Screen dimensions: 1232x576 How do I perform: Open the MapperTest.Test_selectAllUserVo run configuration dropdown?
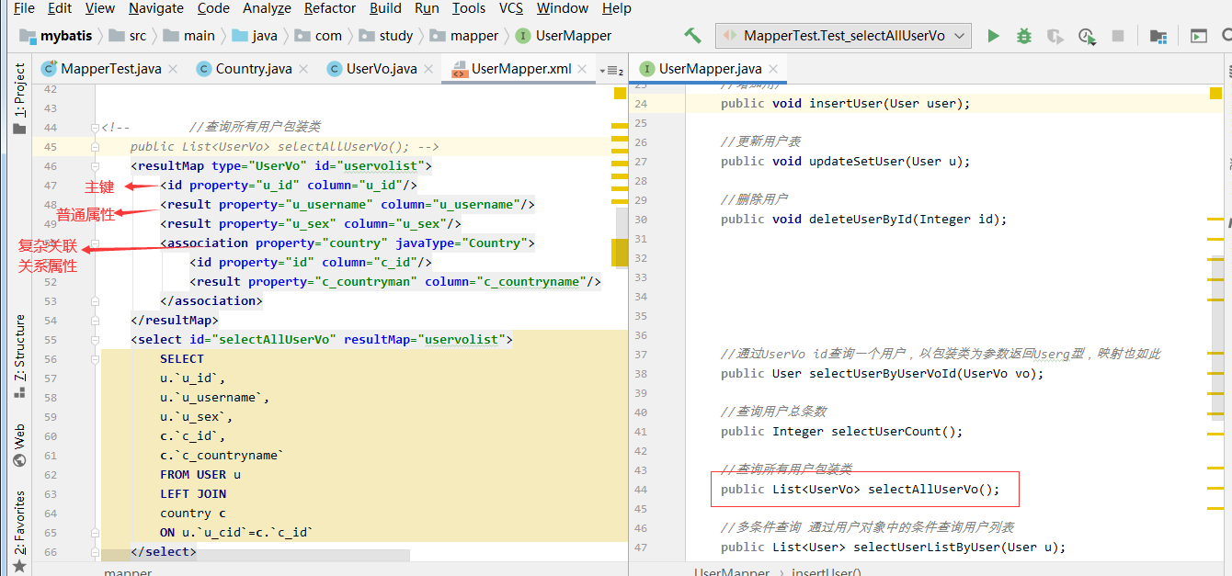click(843, 36)
